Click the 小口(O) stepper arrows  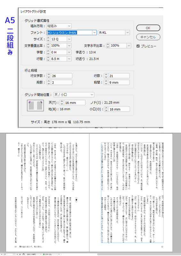106,109
